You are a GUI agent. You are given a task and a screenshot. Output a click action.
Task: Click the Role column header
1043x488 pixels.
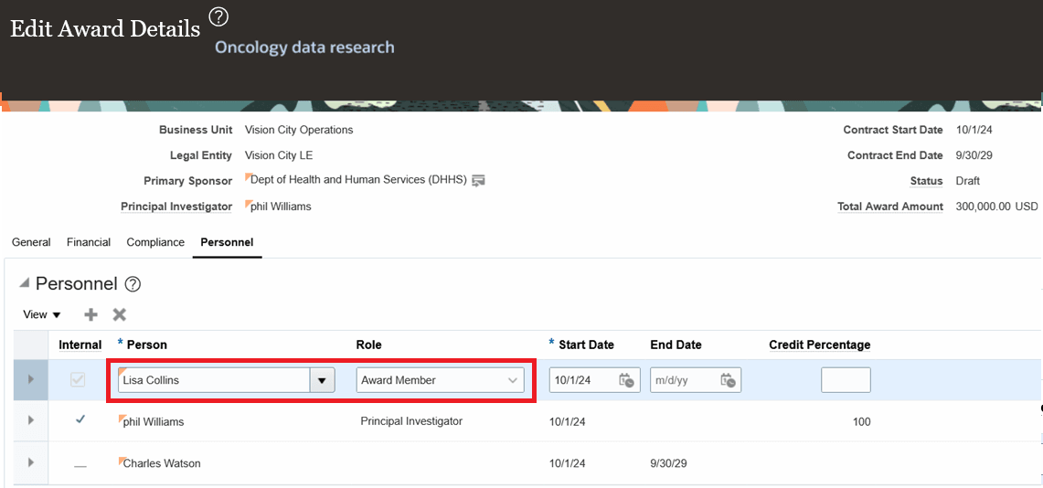click(368, 345)
